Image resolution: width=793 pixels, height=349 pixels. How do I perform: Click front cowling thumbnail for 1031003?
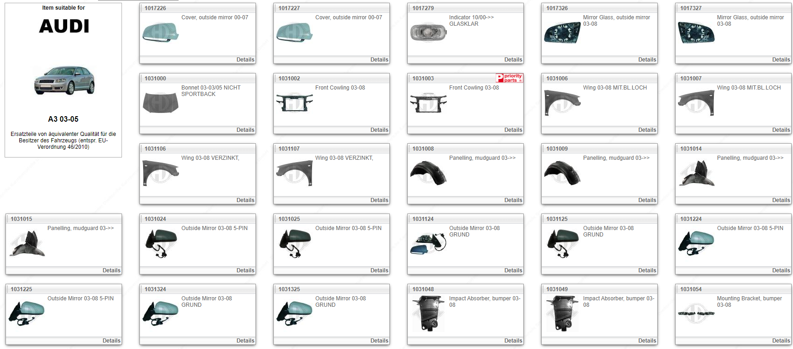point(428,103)
